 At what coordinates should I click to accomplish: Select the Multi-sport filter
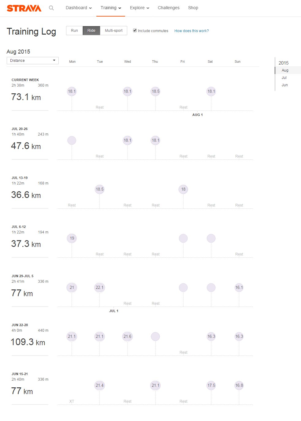[113, 30]
